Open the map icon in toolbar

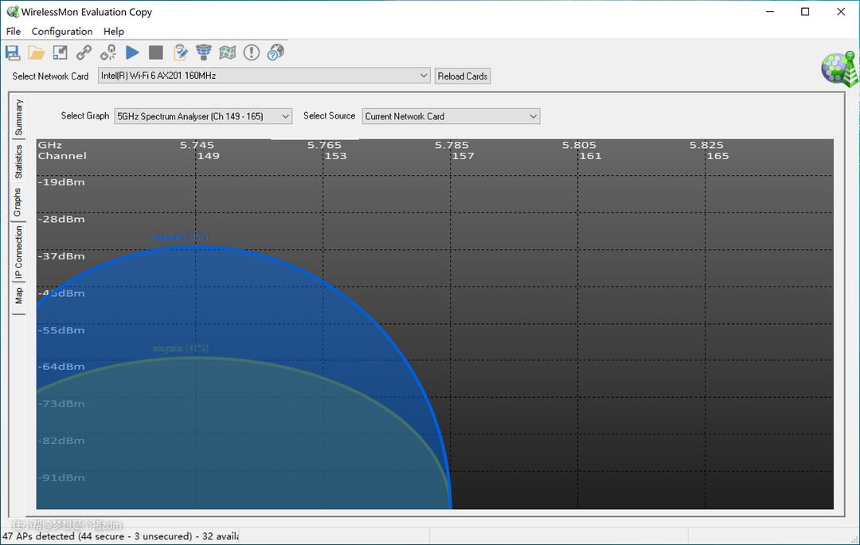coord(228,53)
